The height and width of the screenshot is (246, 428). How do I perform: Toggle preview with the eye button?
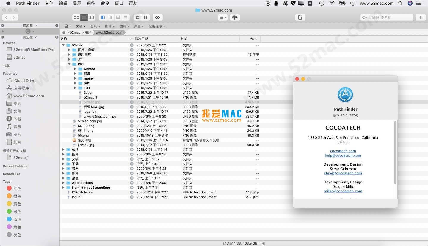(158, 18)
